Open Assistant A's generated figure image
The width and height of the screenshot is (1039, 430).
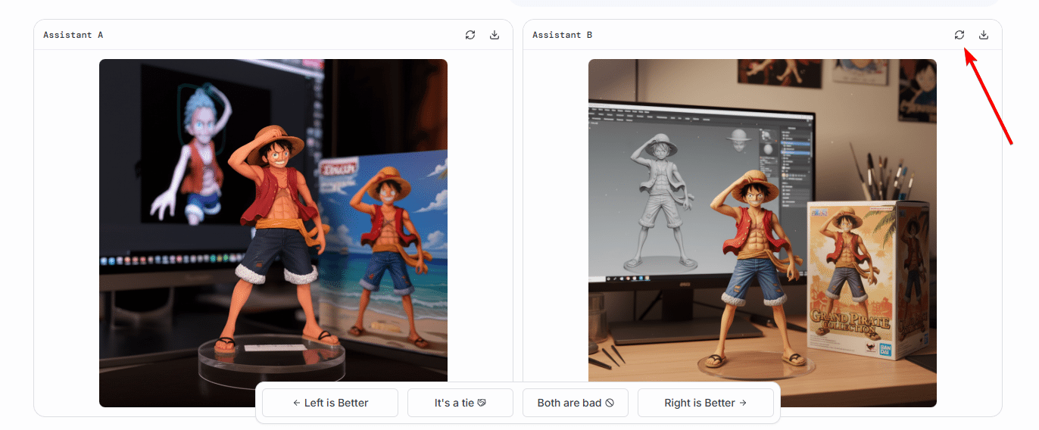[x=273, y=233]
